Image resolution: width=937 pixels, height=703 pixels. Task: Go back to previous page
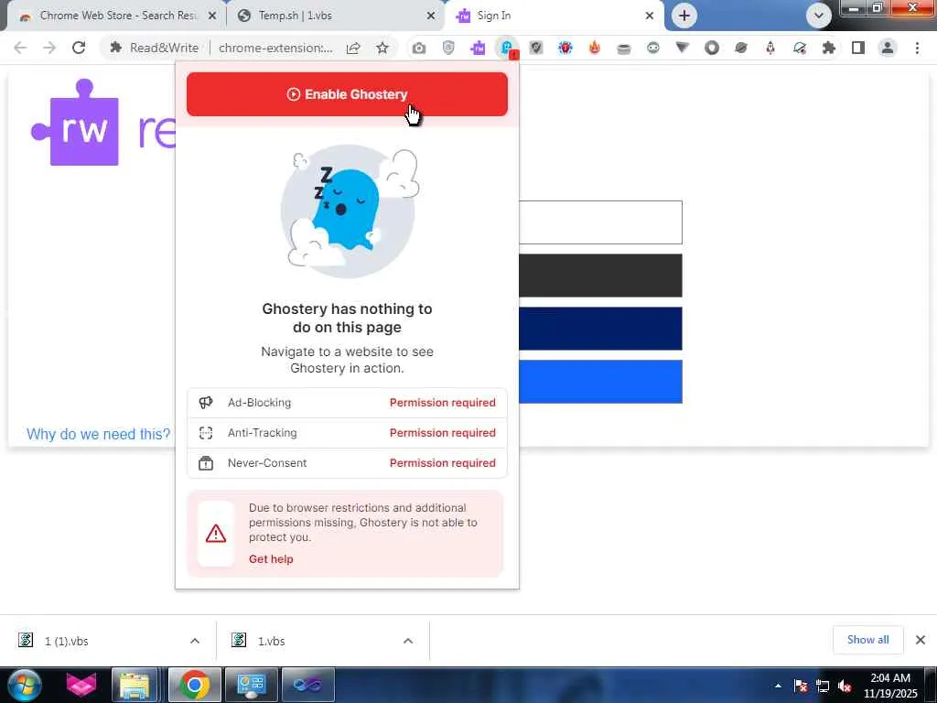click(20, 48)
